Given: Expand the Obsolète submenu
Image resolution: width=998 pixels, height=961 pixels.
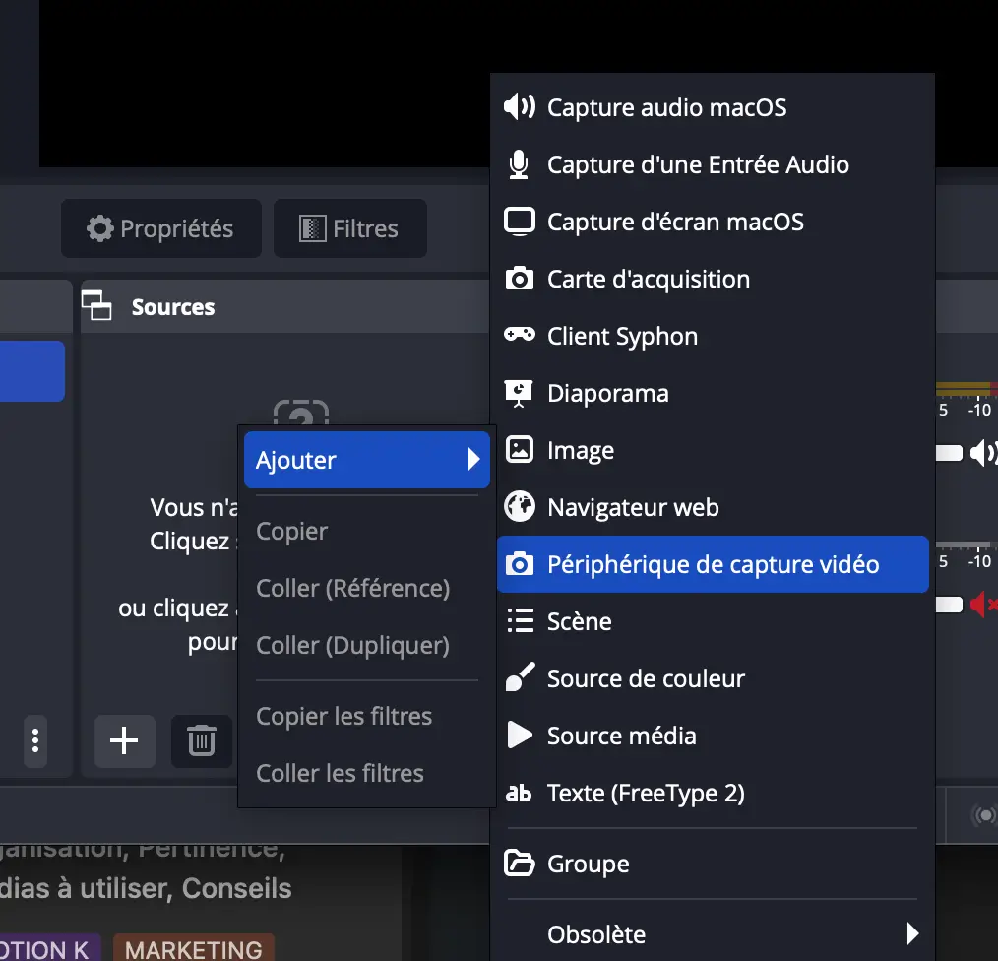Looking at the screenshot, I should [x=912, y=933].
